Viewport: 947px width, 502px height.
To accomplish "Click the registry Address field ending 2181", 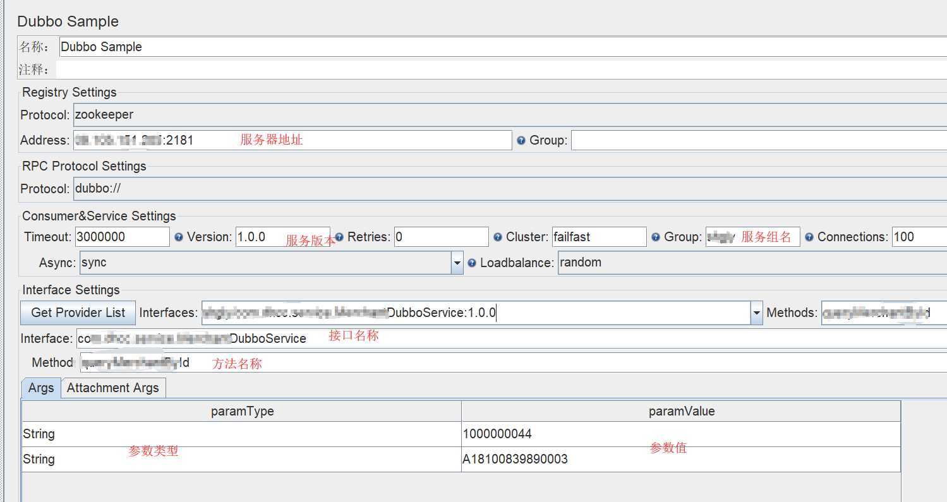I will pyautogui.click(x=292, y=140).
